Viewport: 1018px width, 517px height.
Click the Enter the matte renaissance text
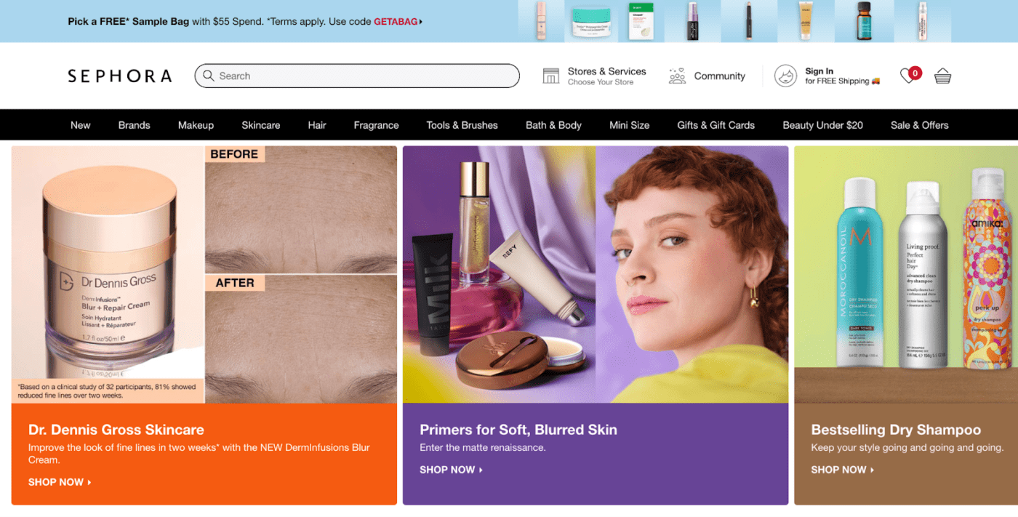pos(482,447)
